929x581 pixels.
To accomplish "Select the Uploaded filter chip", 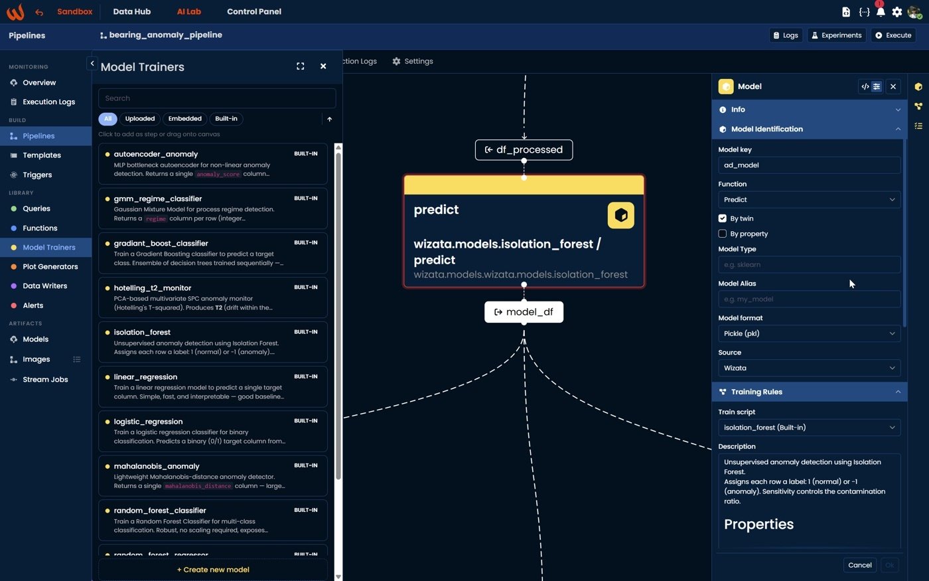I will [140, 119].
